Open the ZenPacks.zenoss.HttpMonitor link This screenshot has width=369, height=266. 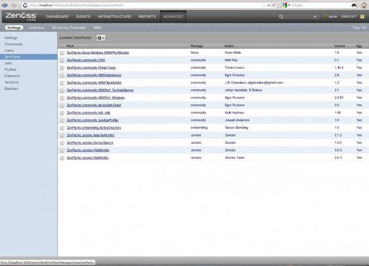pos(88,150)
